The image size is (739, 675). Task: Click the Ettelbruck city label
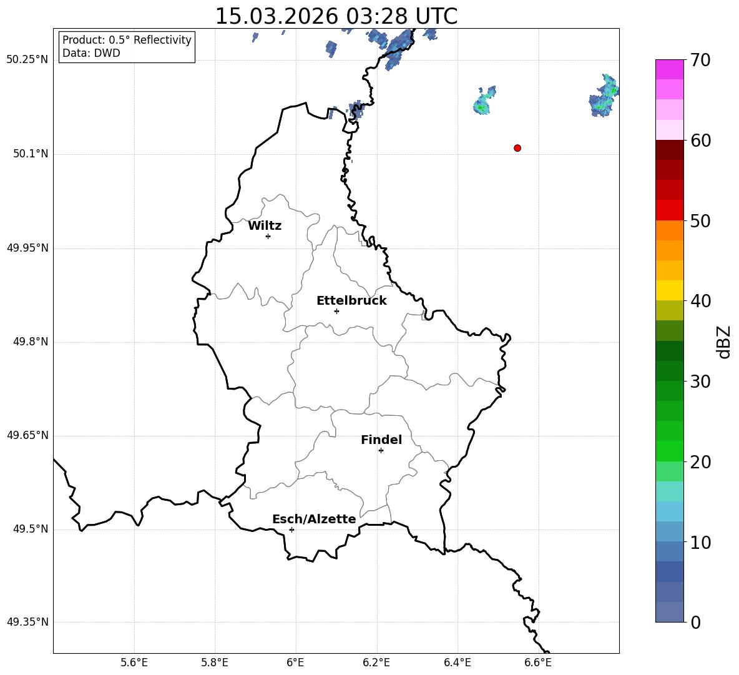coord(351,301)
